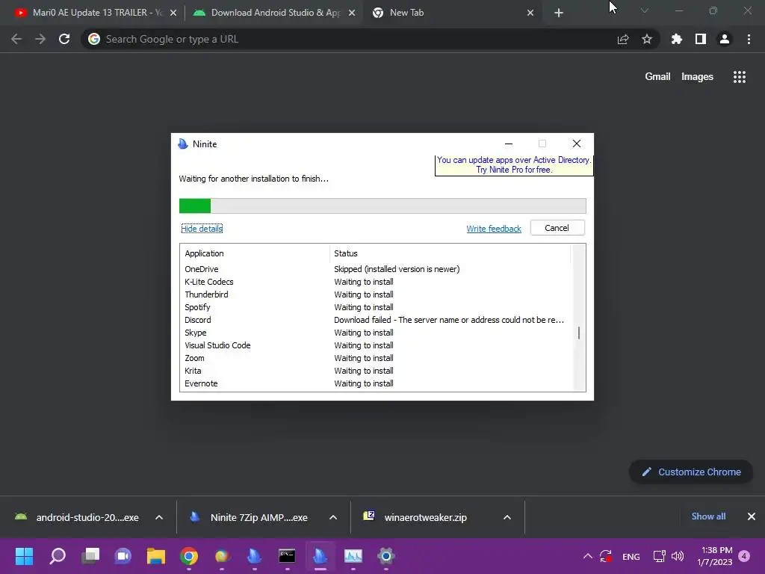765x574 pixels.
Task: Open Chrome profile avatar
Action: point(725,39)
